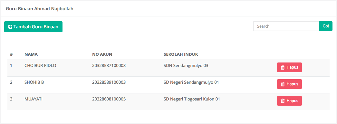Viewport: 337px width, 124px height.
Task: Click Guru Binaan Ahmad Najibullah heading
Action: 40,9
